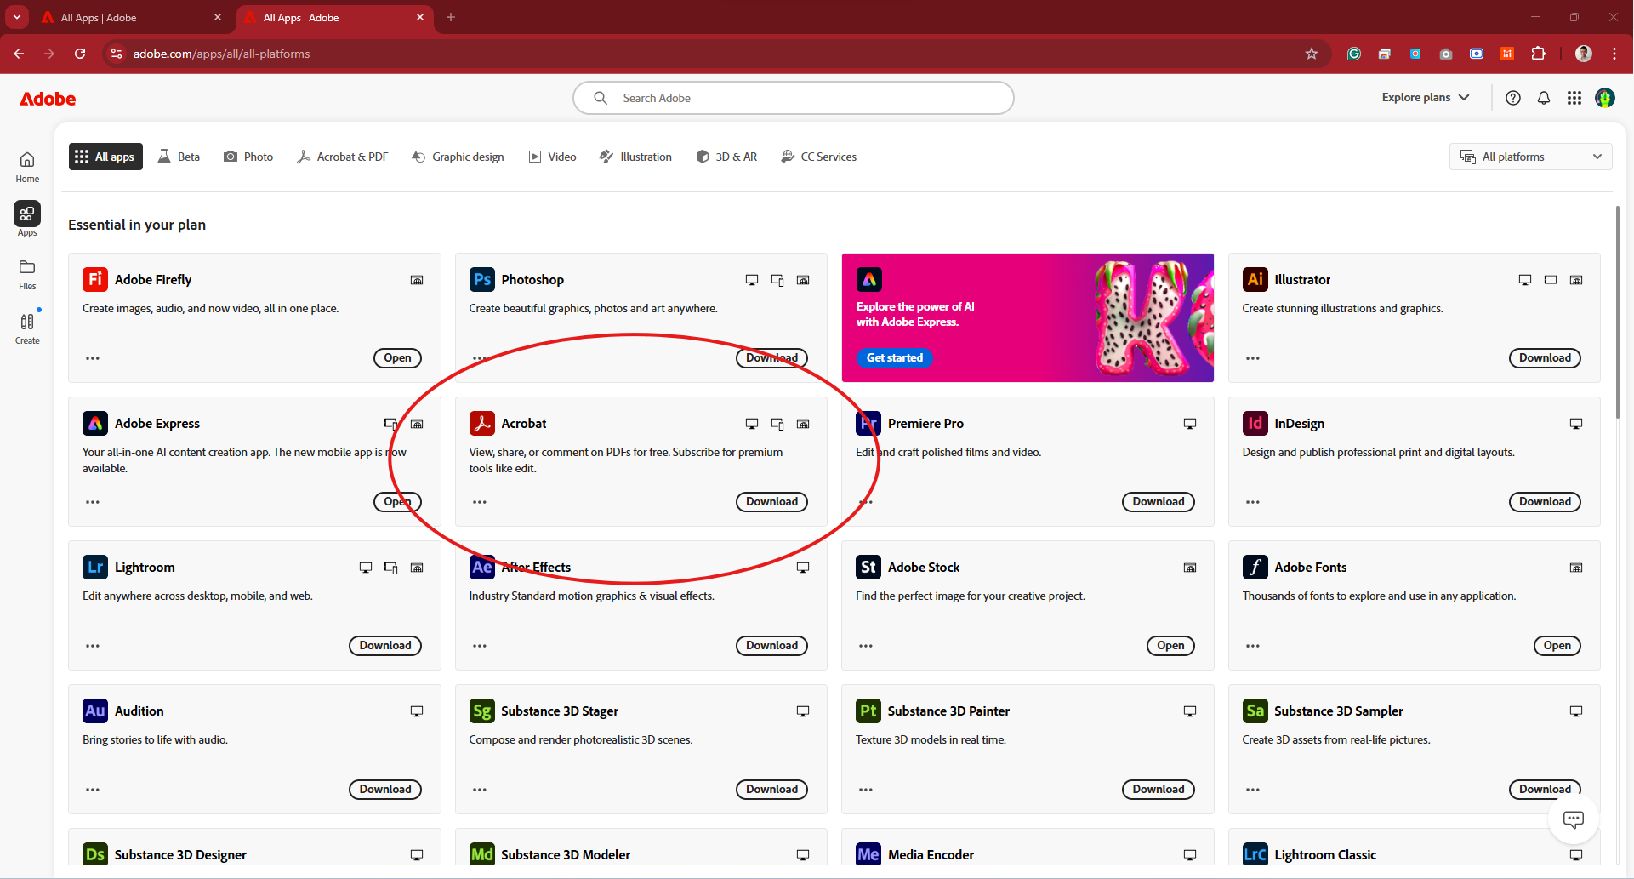Download After Effects
The height and width of the screenshot is (879, 1634).
pyautogui.click(x=771, y=646)
